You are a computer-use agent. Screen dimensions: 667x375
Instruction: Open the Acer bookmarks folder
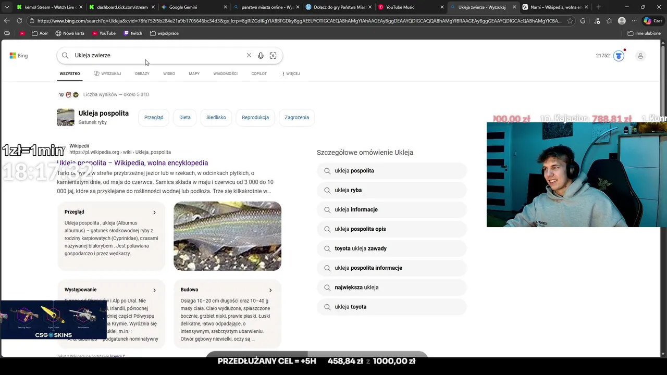40,33
